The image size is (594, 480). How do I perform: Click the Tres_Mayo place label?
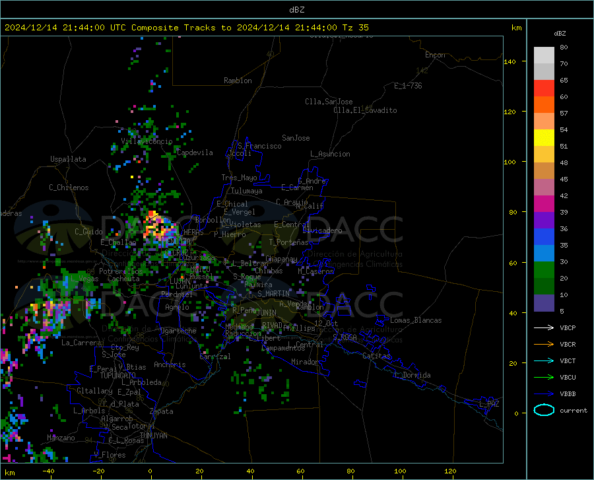(239, 178)
